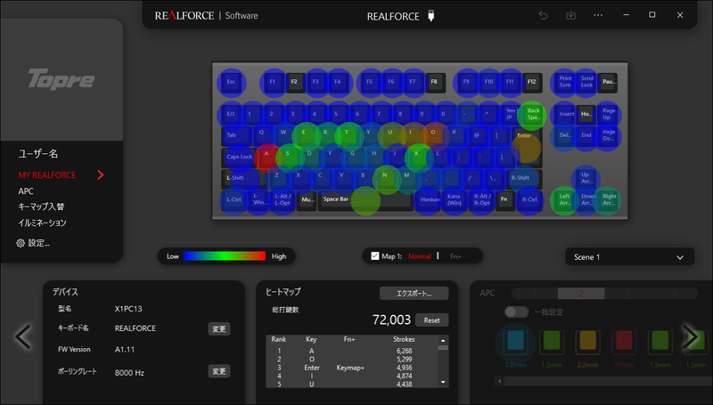Select the Back Space key on map
Image resolution: width=713 pixels, height=405 pixels.
(x=533, y=114)
